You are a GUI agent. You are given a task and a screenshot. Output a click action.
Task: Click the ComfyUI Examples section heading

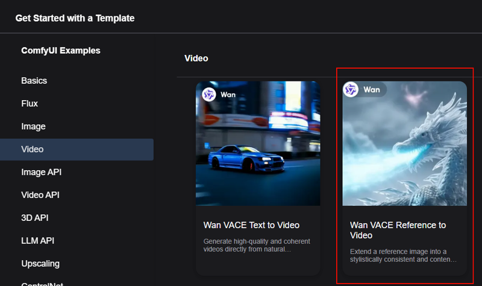click(61, 51)
